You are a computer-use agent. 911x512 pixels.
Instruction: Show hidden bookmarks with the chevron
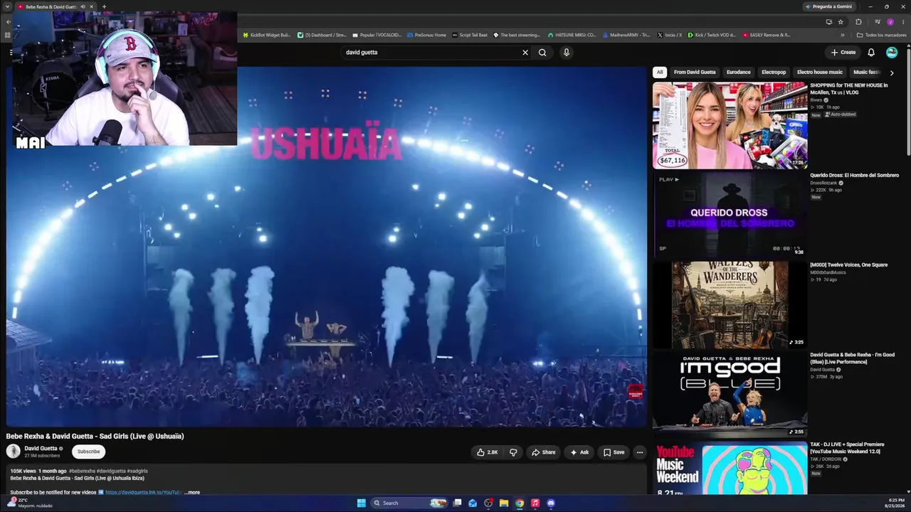coord(843,35)
